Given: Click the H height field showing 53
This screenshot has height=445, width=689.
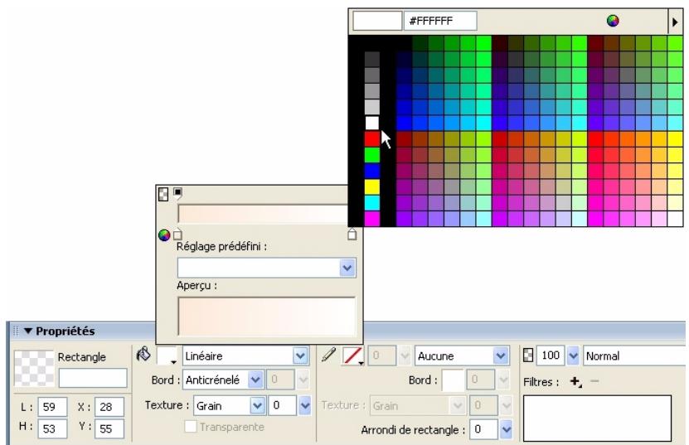Looking at the screenshot, I should [x=52, y=428].
